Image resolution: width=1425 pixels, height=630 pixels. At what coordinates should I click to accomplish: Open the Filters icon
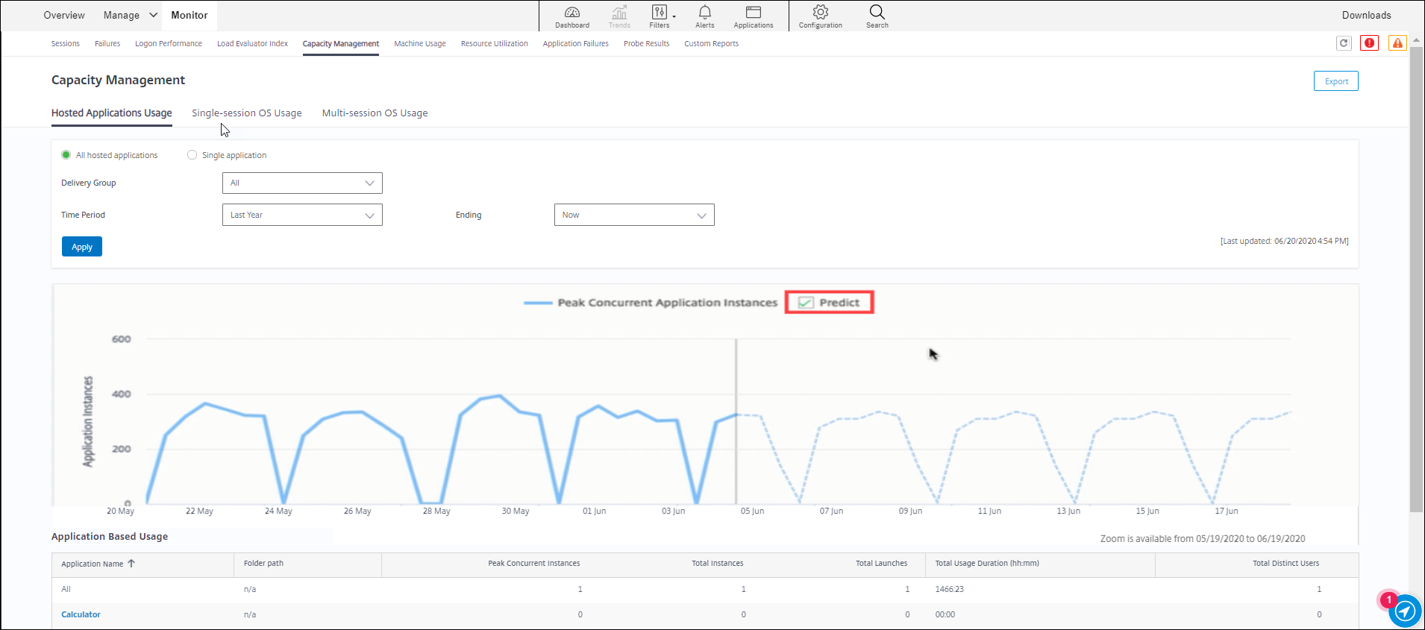tap(660, 16)
